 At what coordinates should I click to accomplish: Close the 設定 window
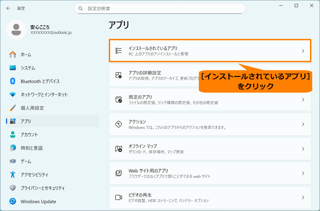click(312, 5)
